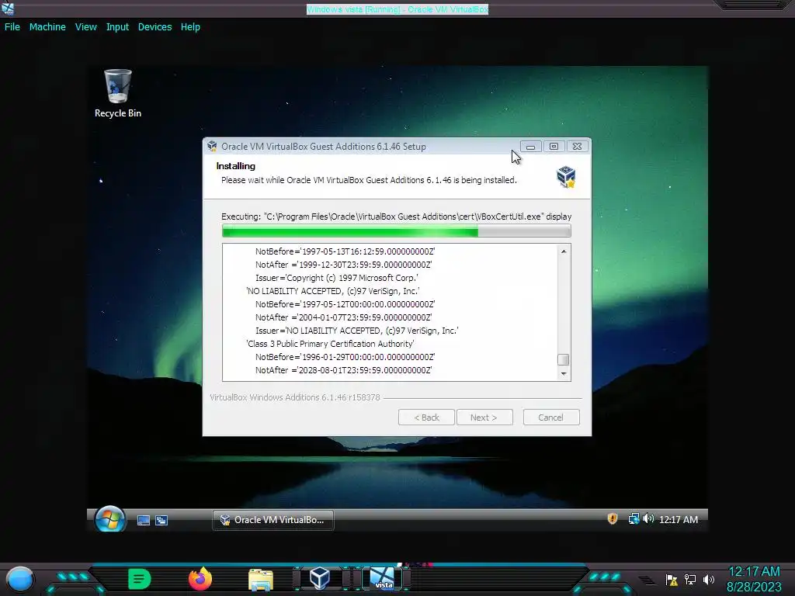
Task: Click the VirtualBox window icon in host title bar
Action: (8, 9)
